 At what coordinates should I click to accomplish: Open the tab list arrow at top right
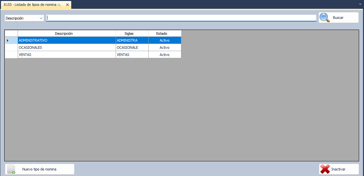pos(360,5)
